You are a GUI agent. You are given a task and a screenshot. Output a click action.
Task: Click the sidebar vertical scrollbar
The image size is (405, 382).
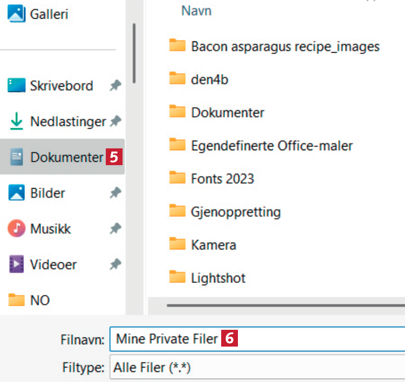point(135,53)
